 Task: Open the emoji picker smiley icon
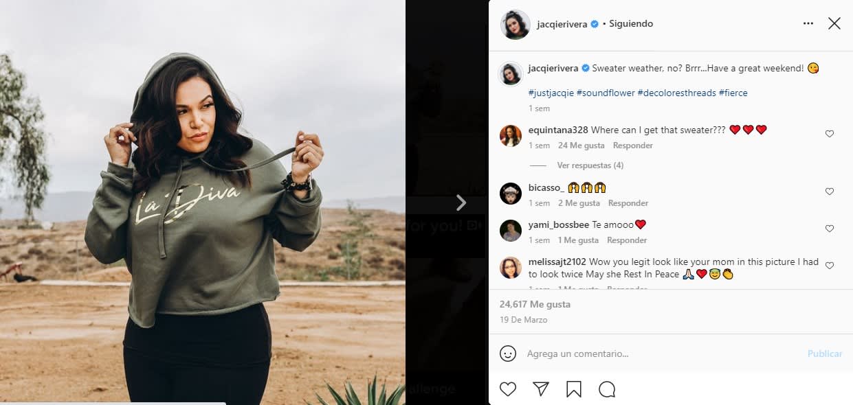[x=508, y=354]
